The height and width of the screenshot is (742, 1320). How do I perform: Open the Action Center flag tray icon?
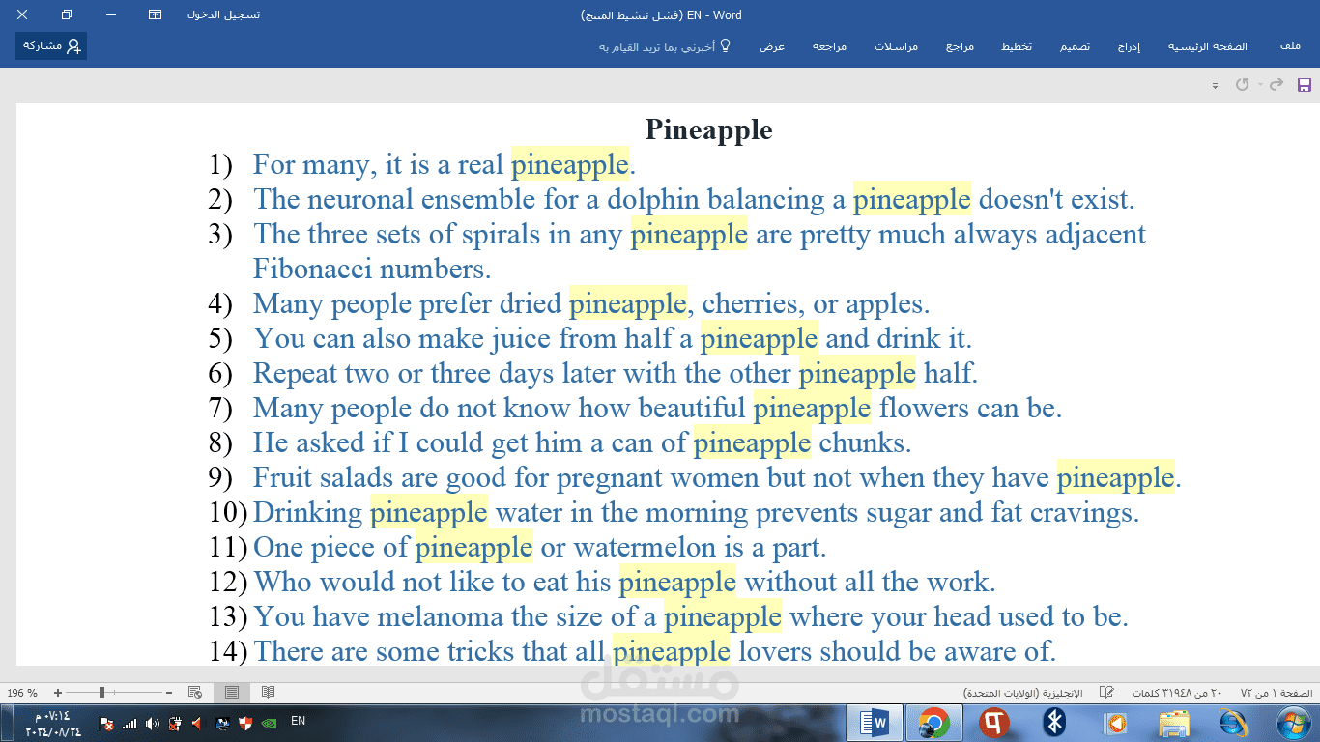[x=106, y=723]
